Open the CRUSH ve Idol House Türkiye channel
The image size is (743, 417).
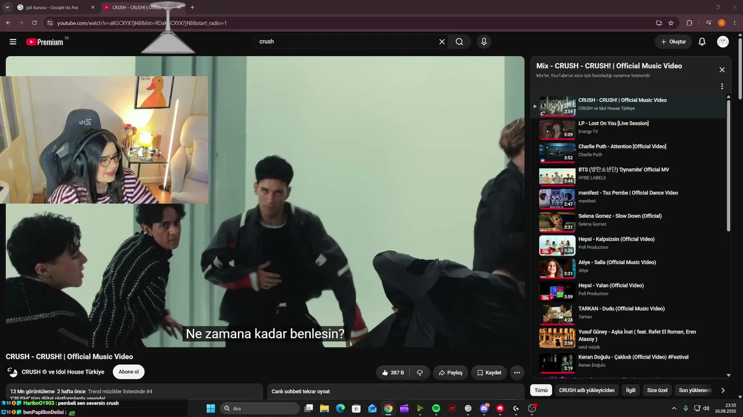click(x=63, y=372)
